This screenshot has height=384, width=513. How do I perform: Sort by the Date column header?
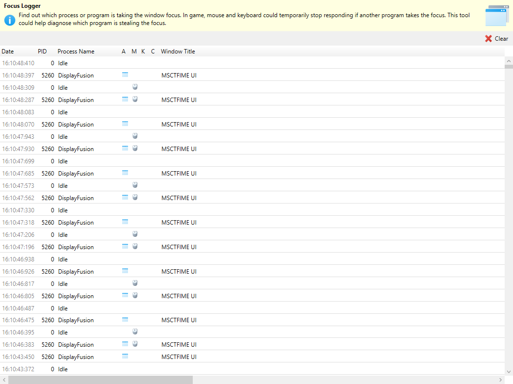7,51
